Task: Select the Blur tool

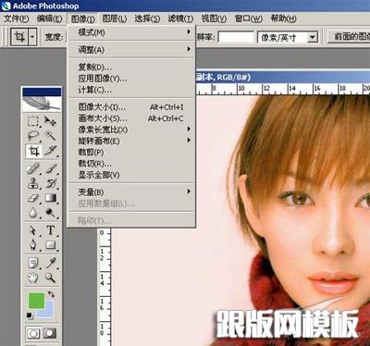Action: (33, 212)
